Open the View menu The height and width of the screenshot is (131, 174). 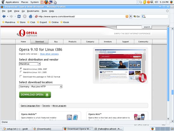point(16,11)
